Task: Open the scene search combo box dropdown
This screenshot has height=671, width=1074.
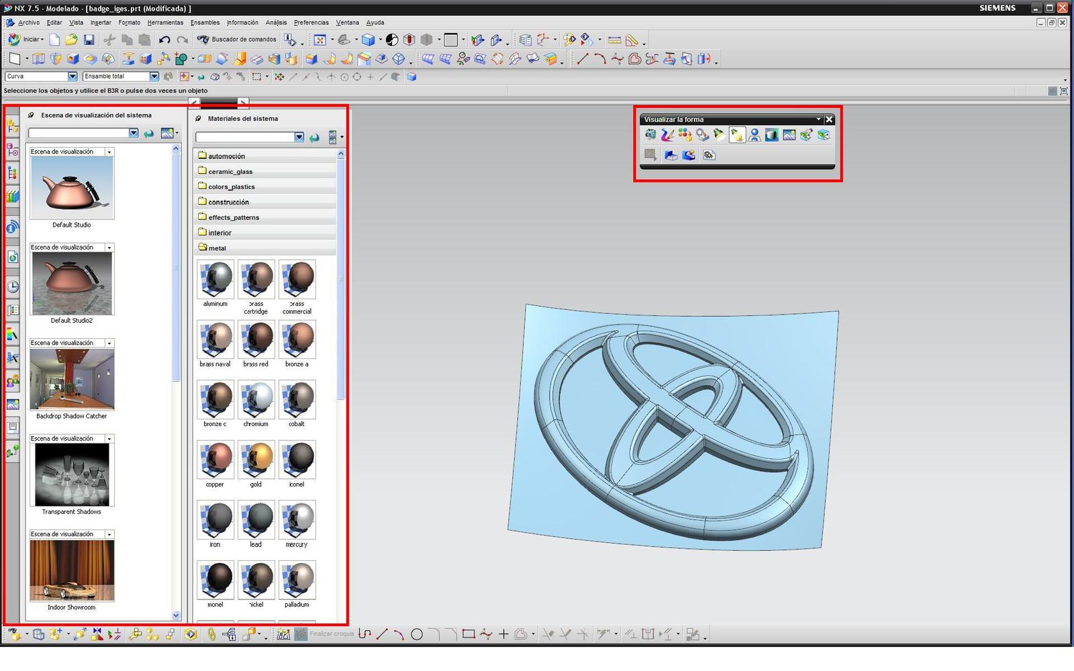Action: click(134, 133)
